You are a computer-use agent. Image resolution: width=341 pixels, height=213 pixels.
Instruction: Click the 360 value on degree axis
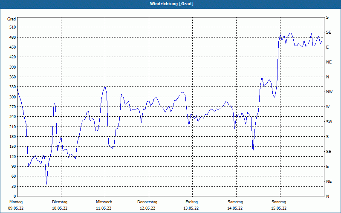13,77
